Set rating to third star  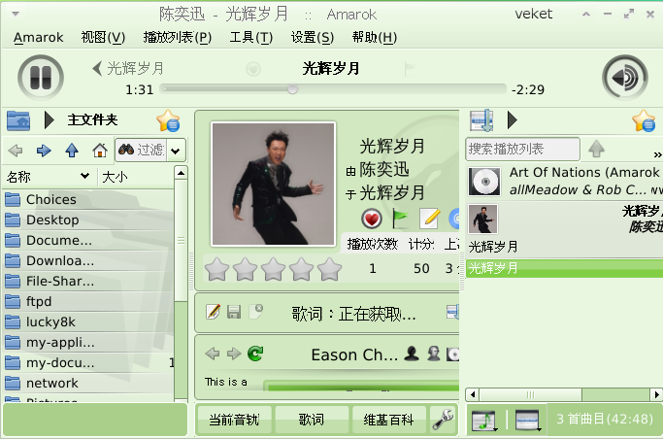[274, 269]
